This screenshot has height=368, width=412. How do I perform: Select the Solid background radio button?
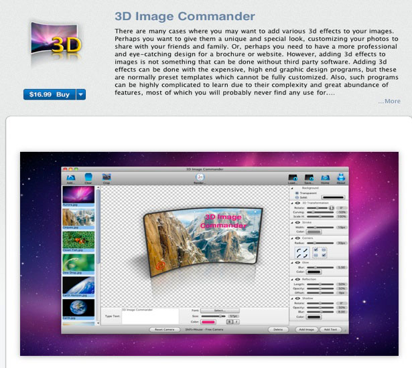click(x=297, y=197)
